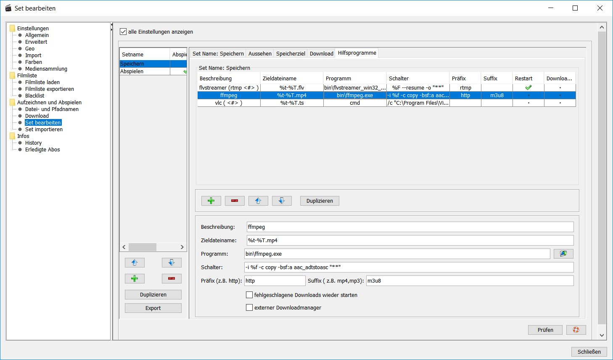
Task: Click the Prüfen button
Action: (545, 330)
